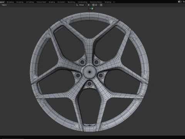Open the Geometry Nodes workspace tab

(x=96, y=2)
